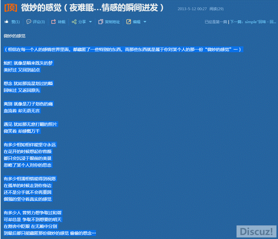The height and width of the screenshot is (239, 278).
Task: Expand the 分享 dropdown arrow
Action: 90,22
